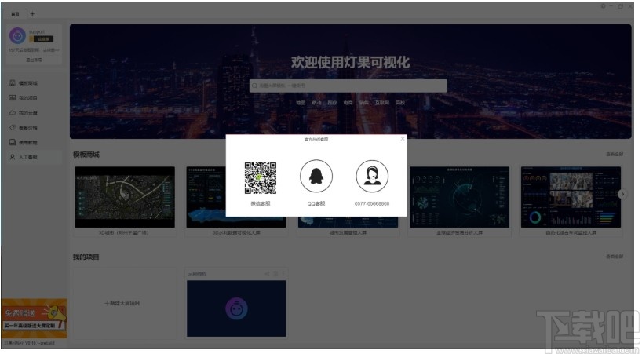Open the 自动化综合车间监控大屏 template thumbnail

(571, 197)
